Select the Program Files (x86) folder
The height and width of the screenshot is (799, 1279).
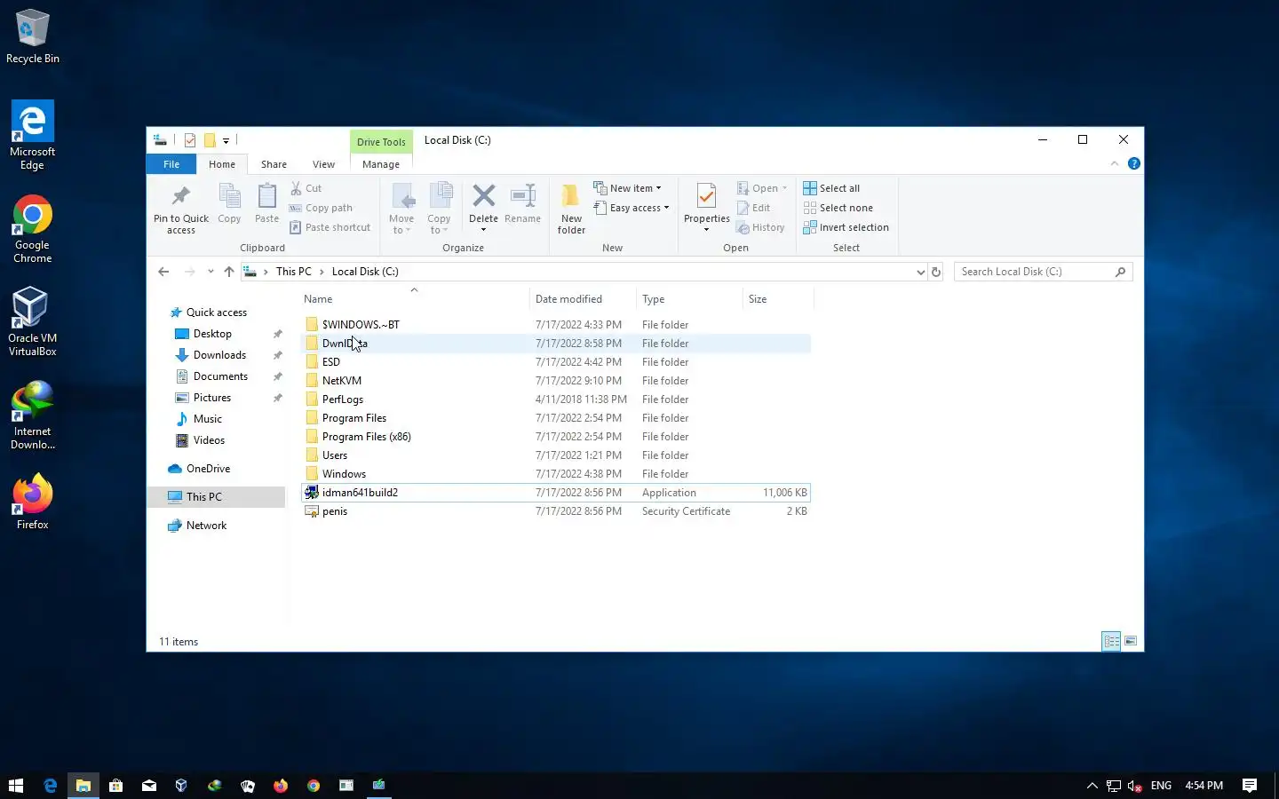click(x=556, y=437)
